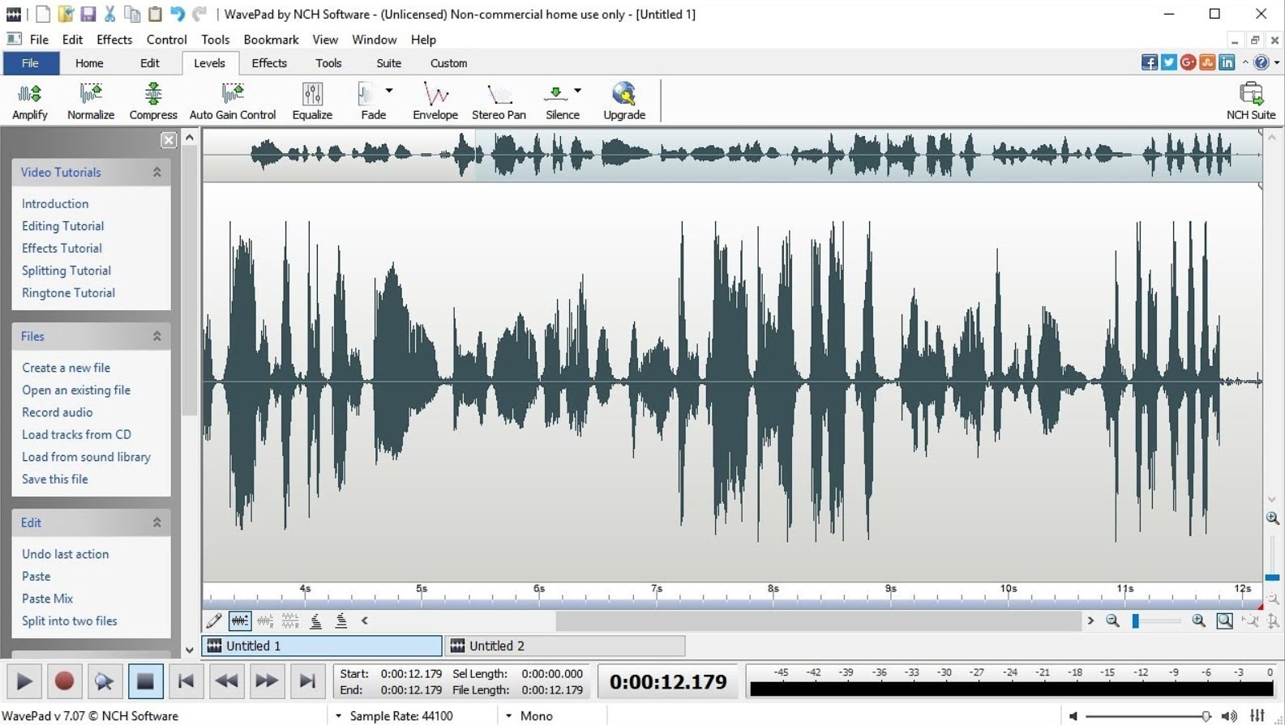The image size is (1285, 725).
Task: Click the copy icon in title bar
Action: (132, 14)
